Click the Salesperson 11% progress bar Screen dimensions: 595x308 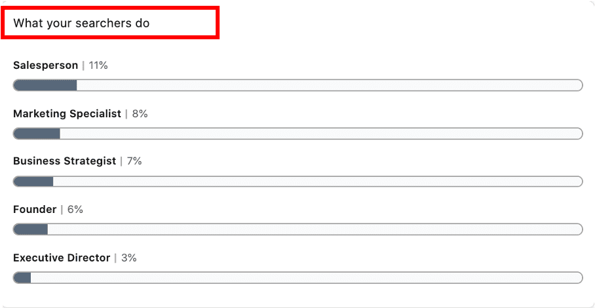(x=298, y=85)
